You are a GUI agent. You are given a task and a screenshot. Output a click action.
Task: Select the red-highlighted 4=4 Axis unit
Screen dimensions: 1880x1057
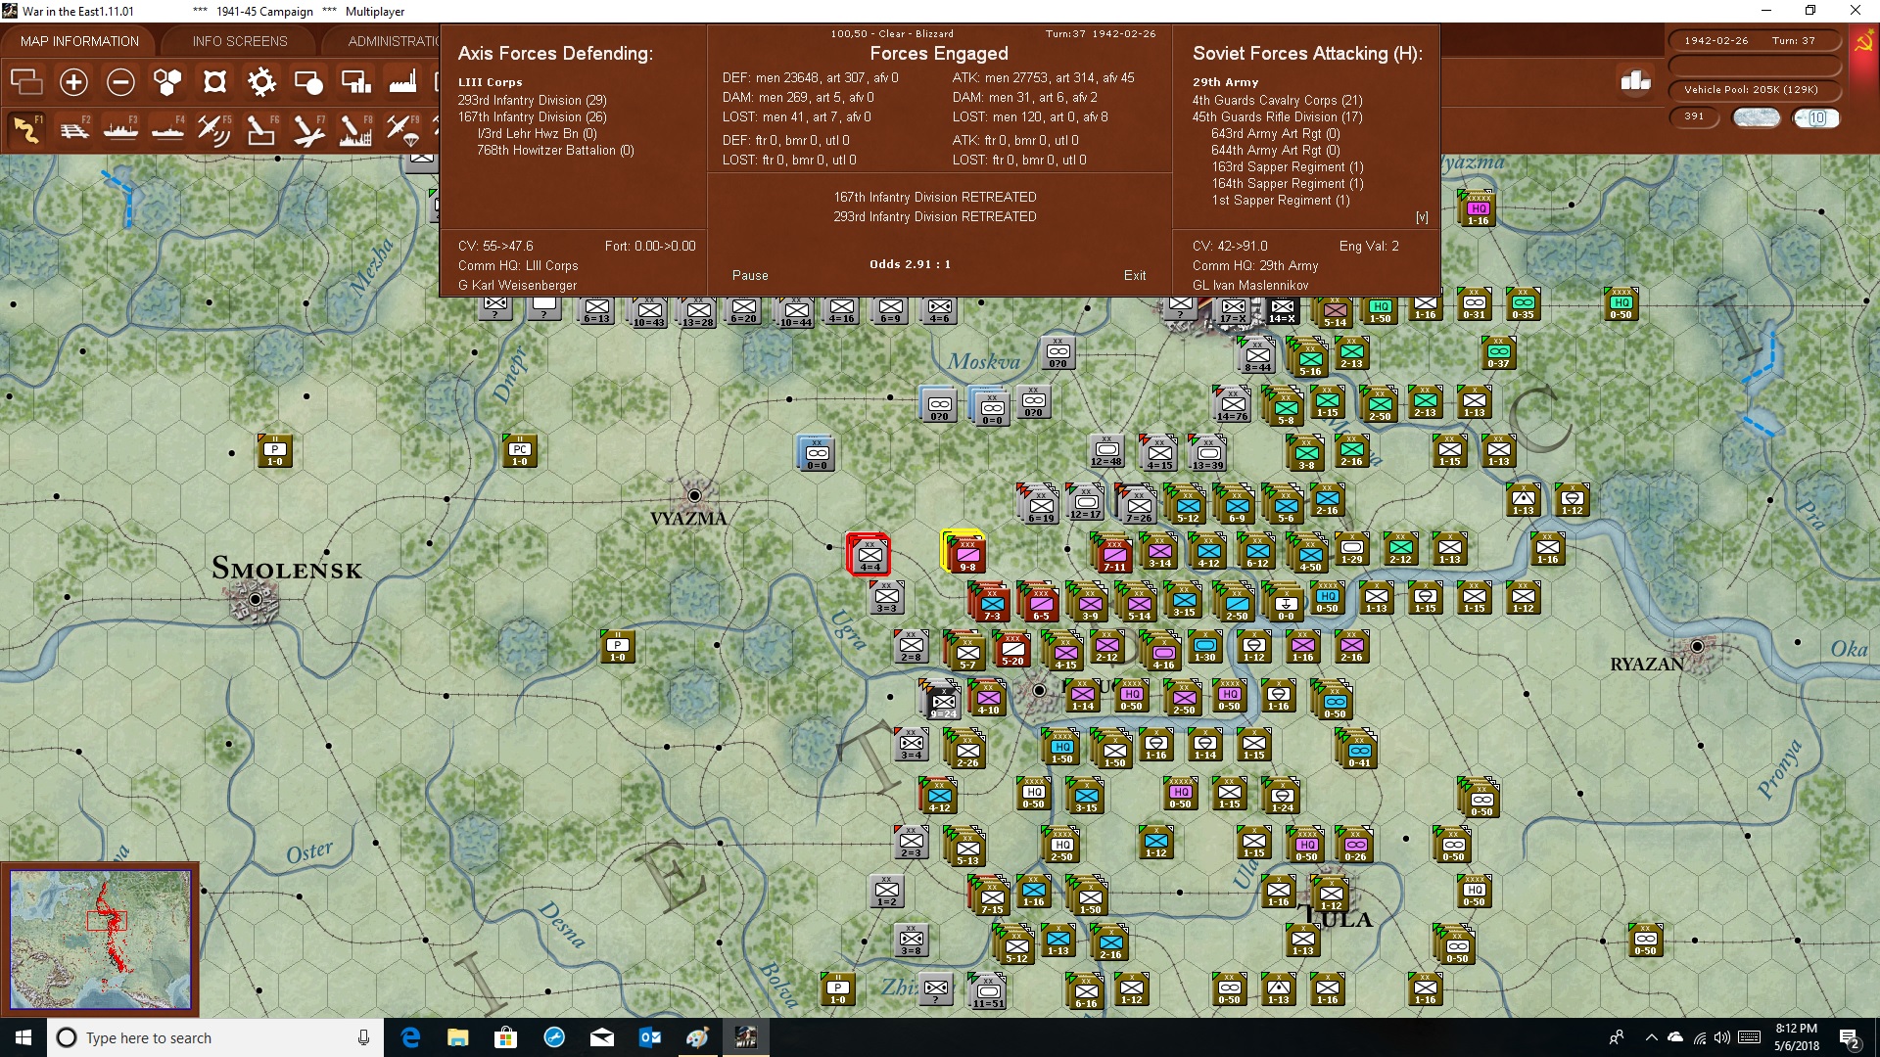coord(869,555)
